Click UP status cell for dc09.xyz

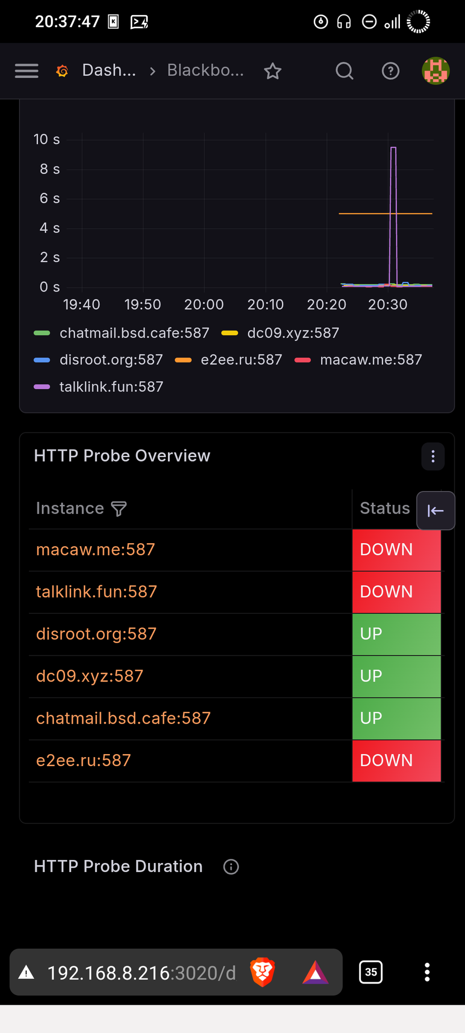[396, 676]
